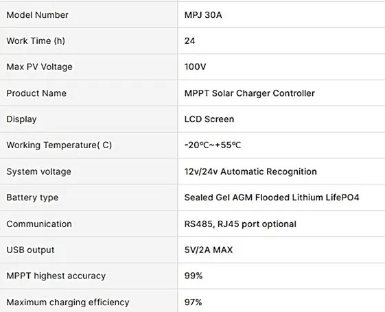Select the 99% accuracy value

tap(194, 276)
